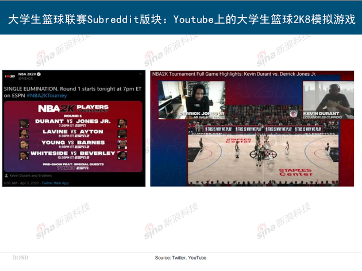
Task: Click 'PRE-SHOW FEAT. SPECIAL GUESTS' text
Action: pyautogui.click(x=73, y=164)
